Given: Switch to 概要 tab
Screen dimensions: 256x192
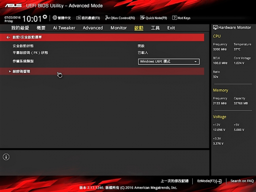Looking at the screenshot, I should [x=41, y=28].
